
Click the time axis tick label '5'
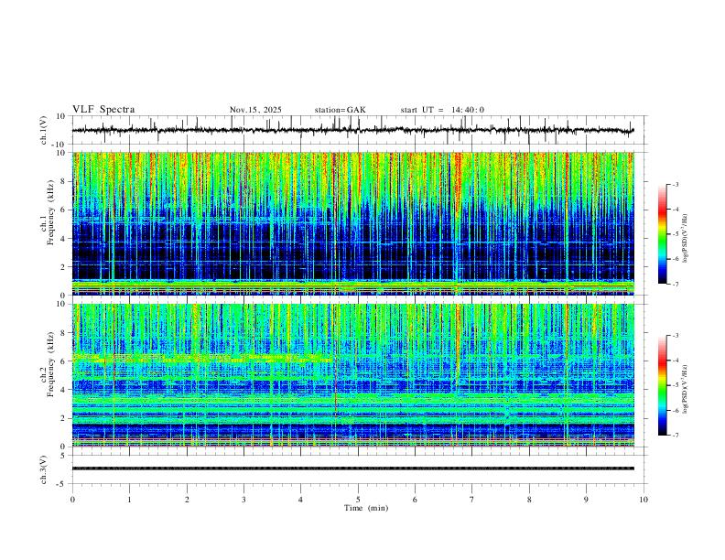(358, 500)
